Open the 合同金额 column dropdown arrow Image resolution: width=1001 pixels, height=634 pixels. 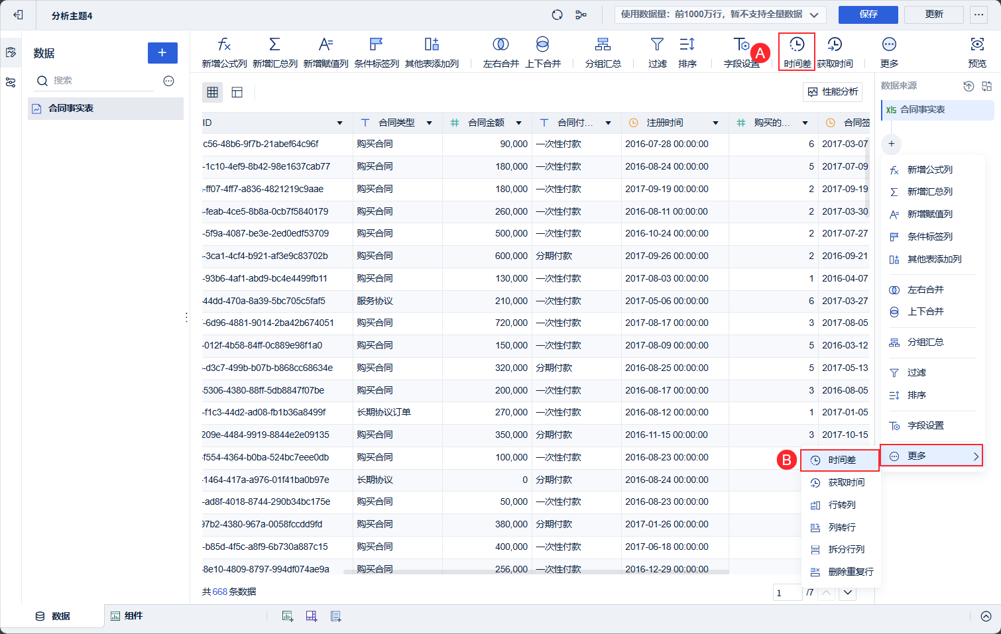pos(519,123)
